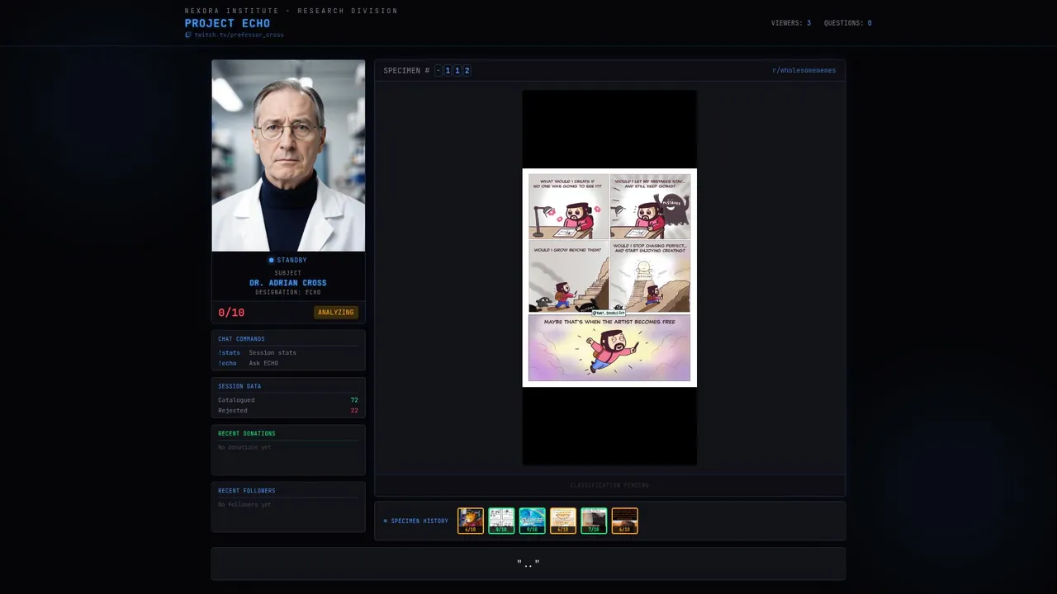Click Dr. Adrian Cross portrait photo

288,155
